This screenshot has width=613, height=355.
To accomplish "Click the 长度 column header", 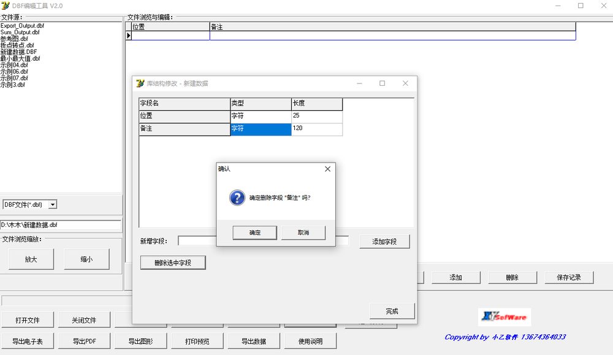I will click(317, 104).
